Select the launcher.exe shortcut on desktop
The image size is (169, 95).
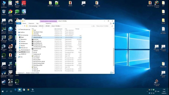(157, 83)
